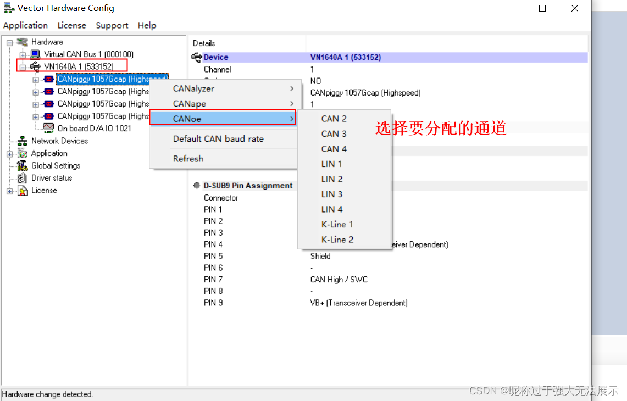Viewport: 627px width, 401px height.
Task: Click the Virtual CAN Bus 1 computer icon
Action: pyautogui.click(x=35, y=54)
